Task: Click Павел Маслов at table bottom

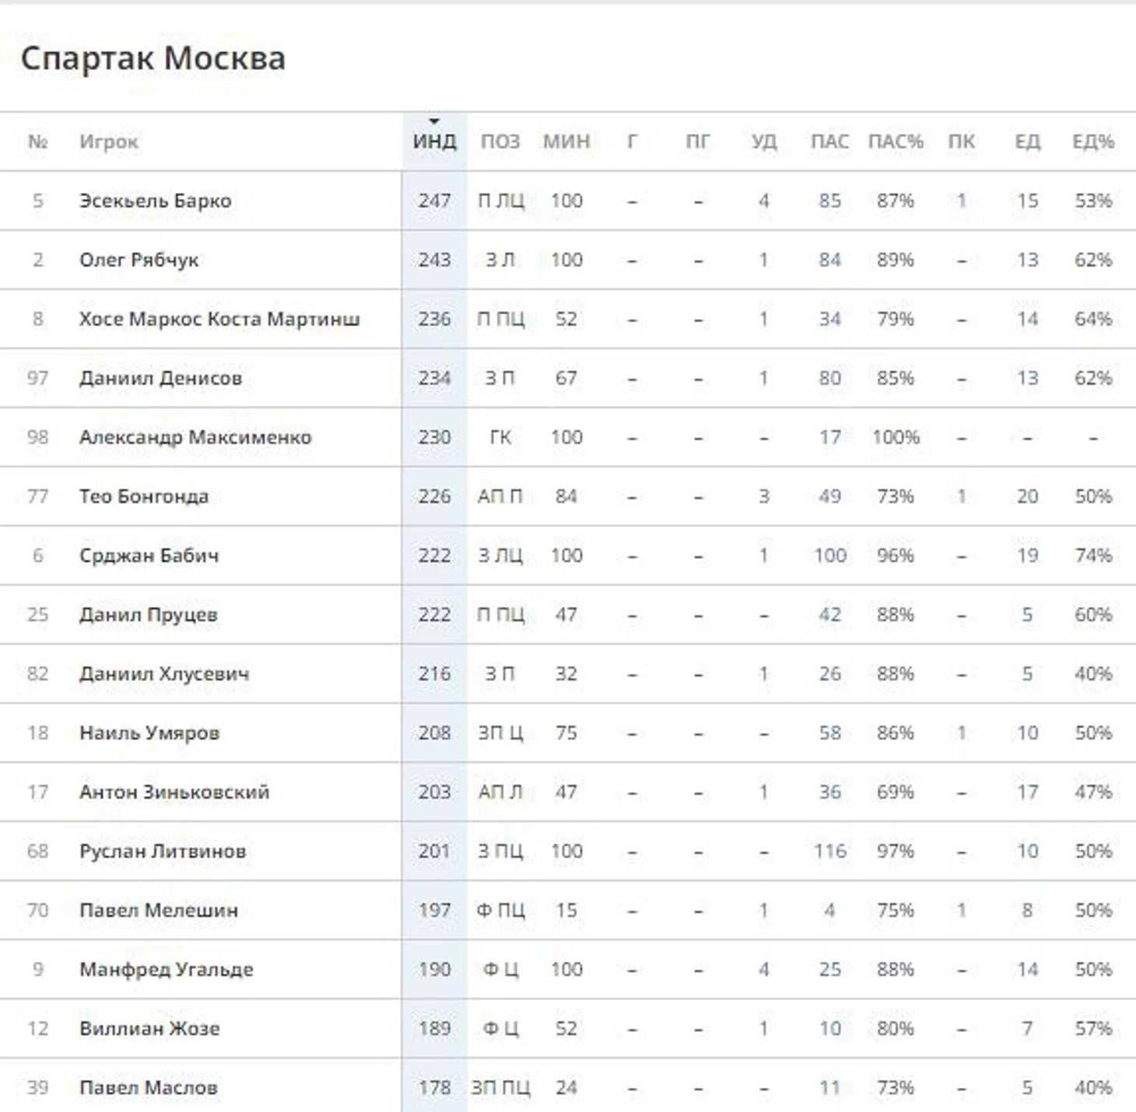Action: 148,1087
